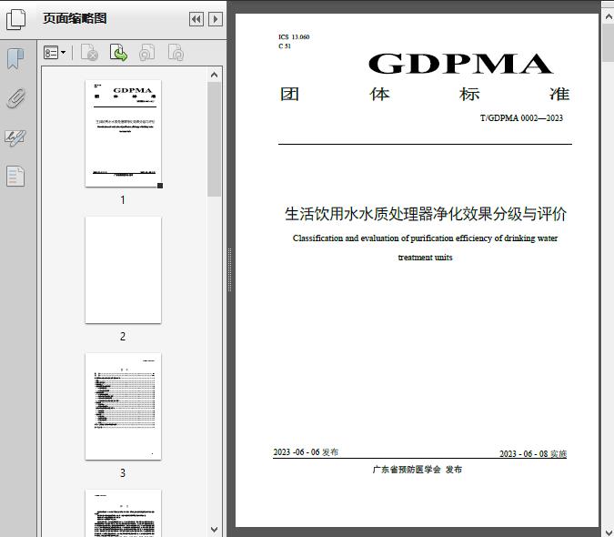Click implementation date '2023-06-08 实施'
Screen dimensions: 614x537
[x=533, y=453]
